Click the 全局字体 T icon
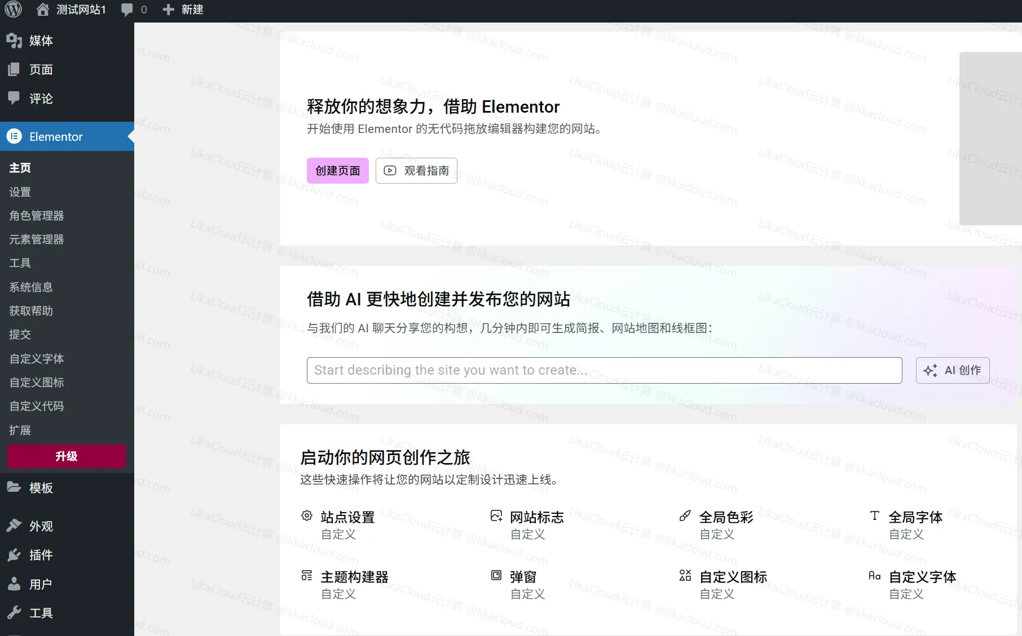 874,515
